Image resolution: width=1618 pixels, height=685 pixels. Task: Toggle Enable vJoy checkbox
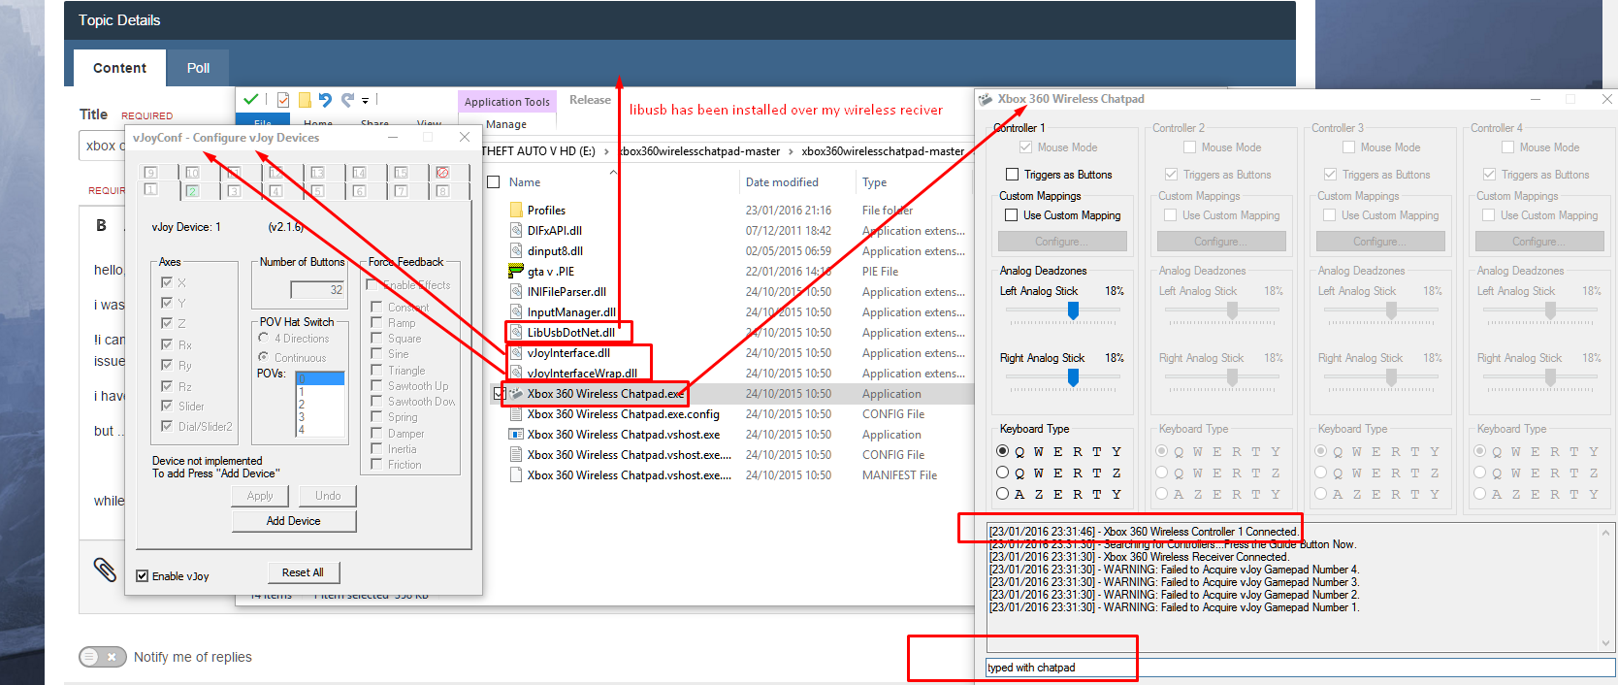pyautogui.click(x=143, y=575)
